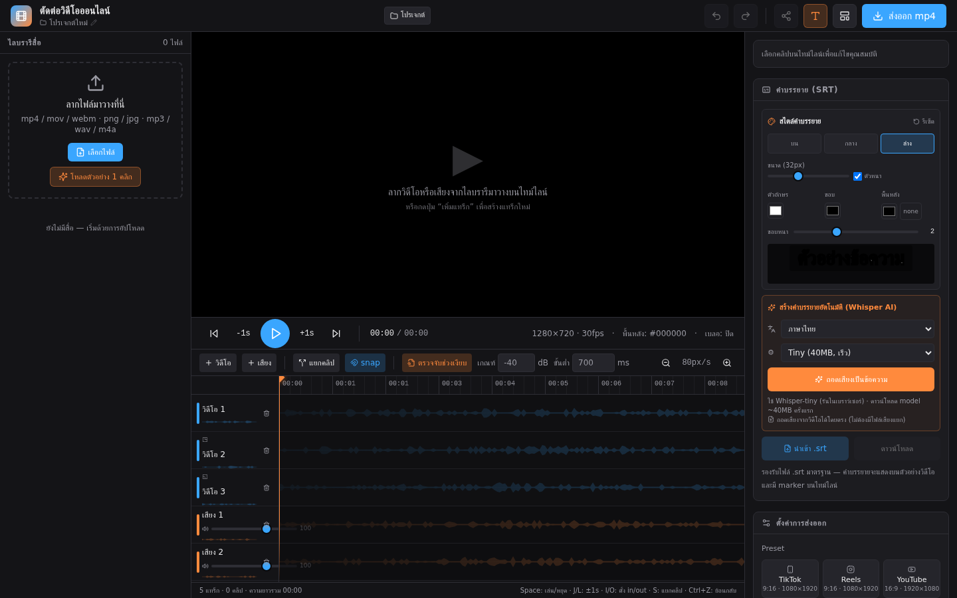Viewport: 957px width, 598px height.
Task: Click the minimum ms field showing 700
Action: 593,363
